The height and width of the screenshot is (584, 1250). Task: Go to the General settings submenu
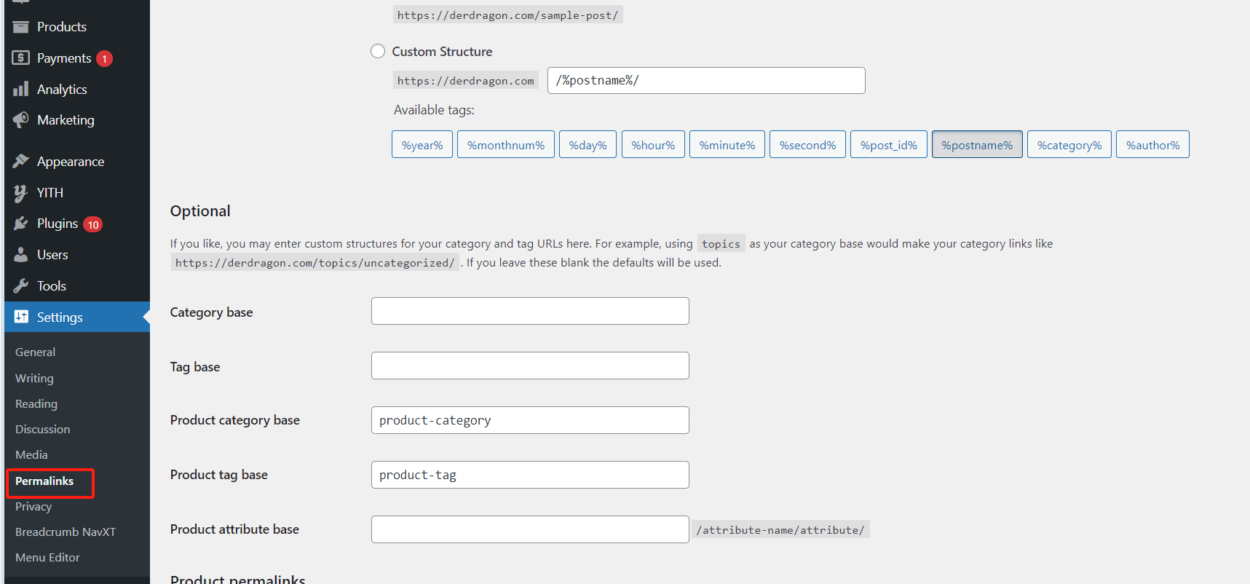coord(35,352)
